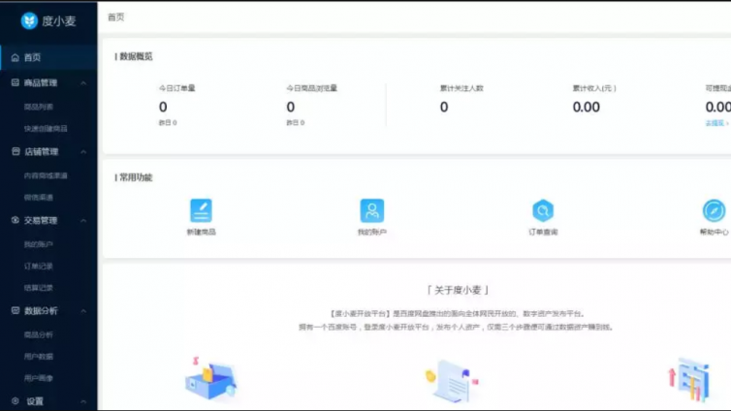Click the 店铺管理 sidebar icon
This screenshot has width=731, height=411.
16,151
